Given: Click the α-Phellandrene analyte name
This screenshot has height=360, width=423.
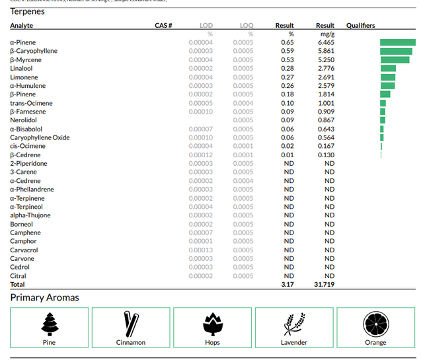Looking at the screenshot, I should pyautogui.click(x=32, y=190).
